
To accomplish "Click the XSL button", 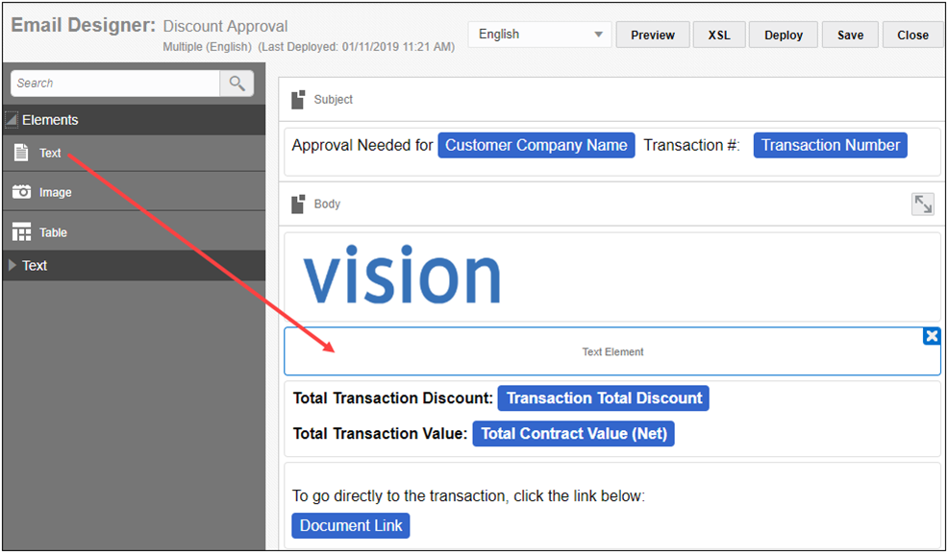I will (x=718, y=35).
